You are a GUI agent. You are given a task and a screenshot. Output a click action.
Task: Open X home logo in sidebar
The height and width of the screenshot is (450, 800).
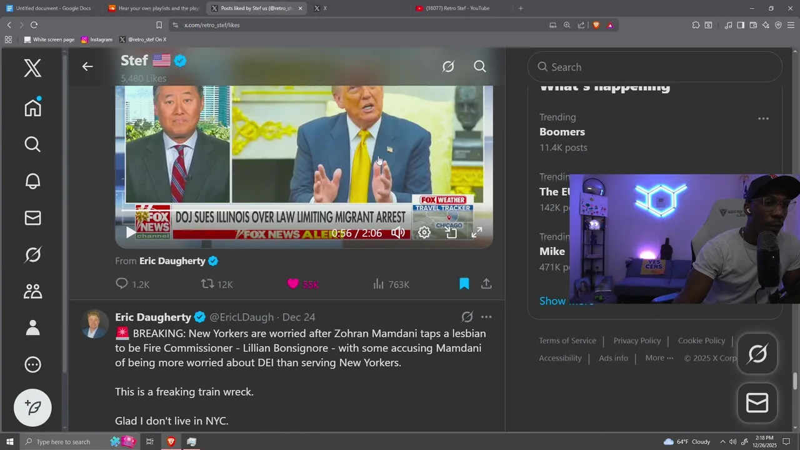[x=32, y=67]
